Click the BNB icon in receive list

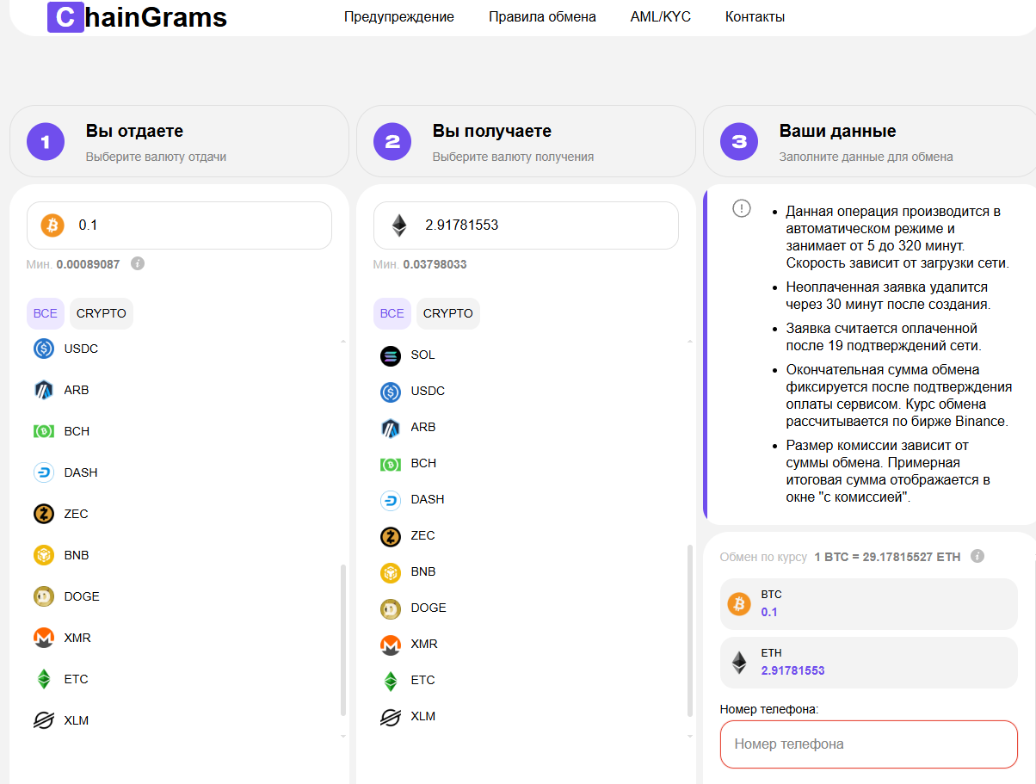(x=391, y=571)
